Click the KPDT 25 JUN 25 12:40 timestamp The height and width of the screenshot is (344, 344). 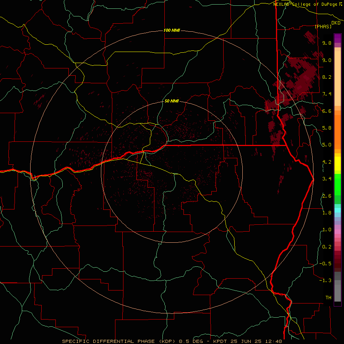click(x=247, y=341)
